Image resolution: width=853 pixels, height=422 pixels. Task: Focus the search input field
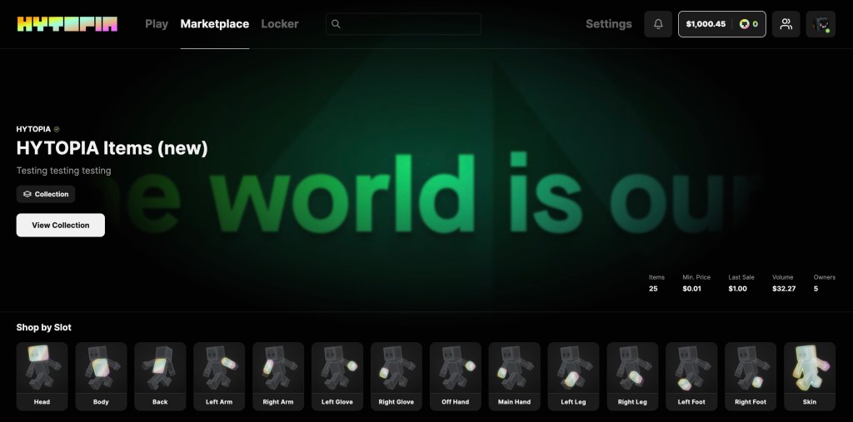tap(408, 24)
